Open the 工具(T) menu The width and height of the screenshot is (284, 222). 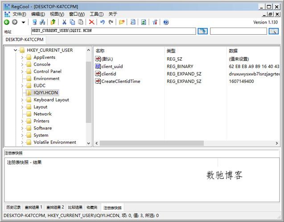coord(97,14)
